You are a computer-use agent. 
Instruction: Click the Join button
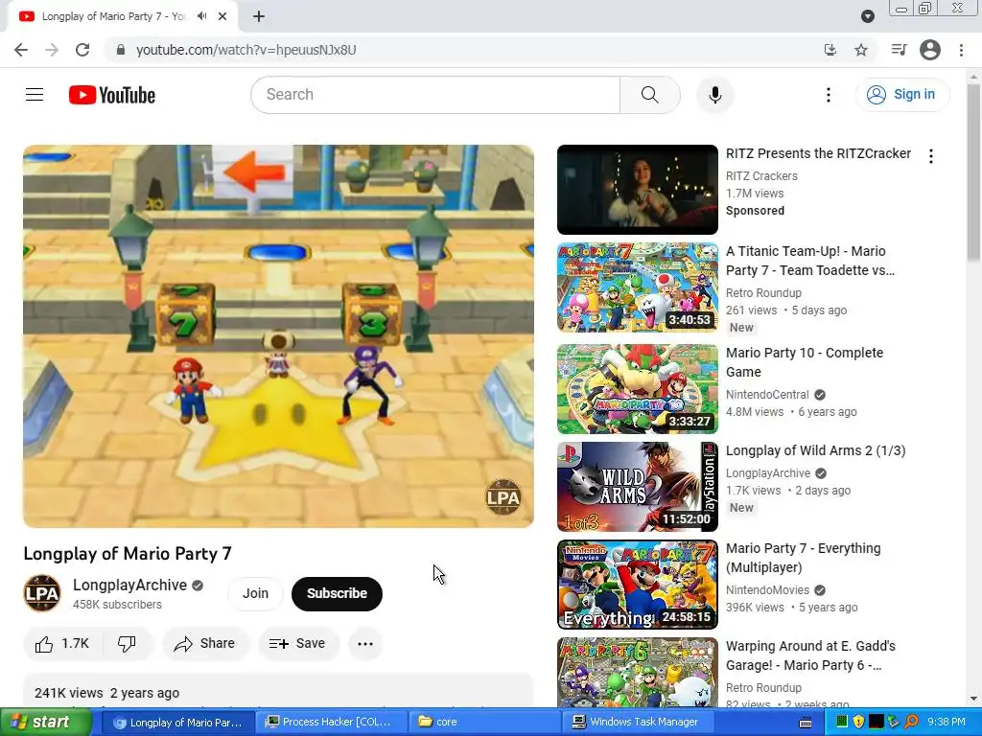pyautogui.click(x=255, y=593)
